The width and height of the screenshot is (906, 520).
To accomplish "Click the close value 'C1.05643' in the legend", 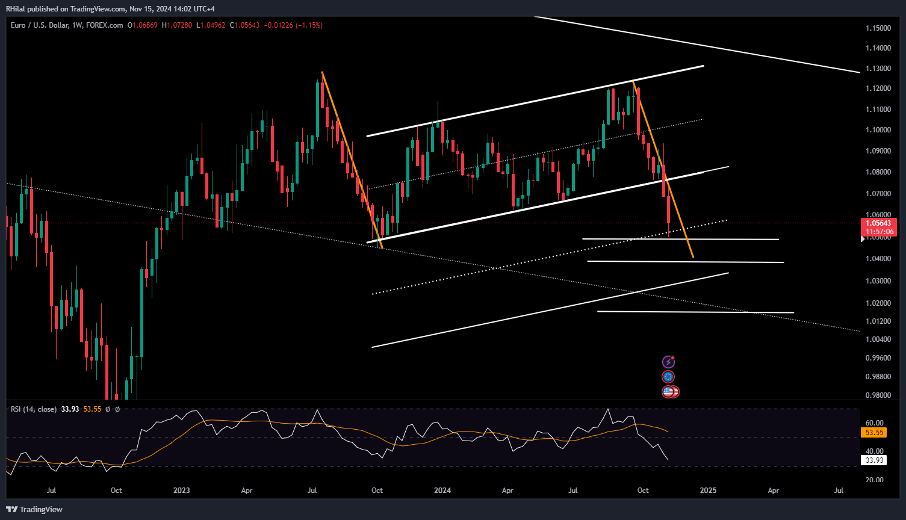I will (x=244, y=25).
